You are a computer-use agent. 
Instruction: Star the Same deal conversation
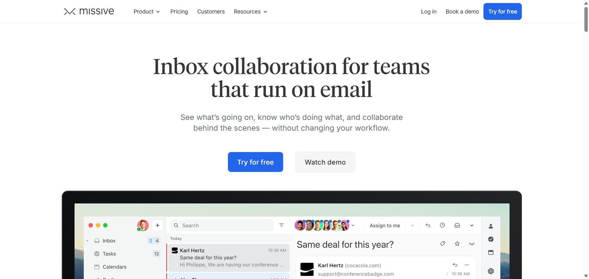click(457, 243)
